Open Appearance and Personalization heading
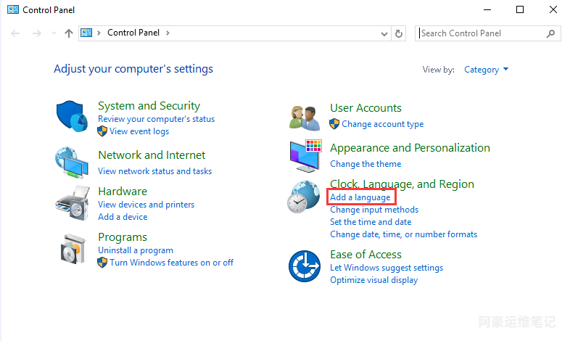Screen dimensions: 570x341 tap(410, 148)
